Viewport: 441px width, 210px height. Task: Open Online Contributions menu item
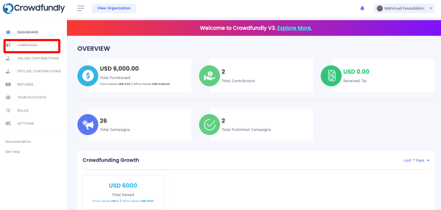pos(38,58)
